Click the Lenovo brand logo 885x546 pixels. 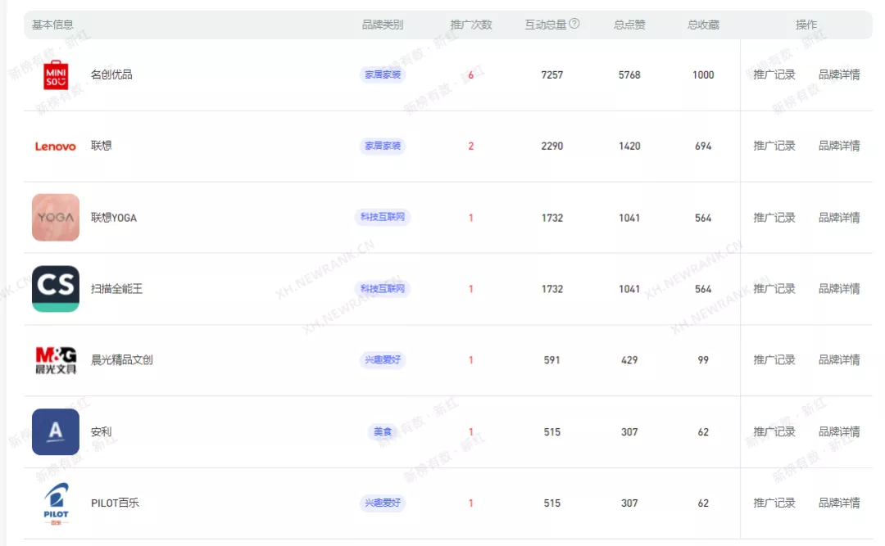pos(55,147)
